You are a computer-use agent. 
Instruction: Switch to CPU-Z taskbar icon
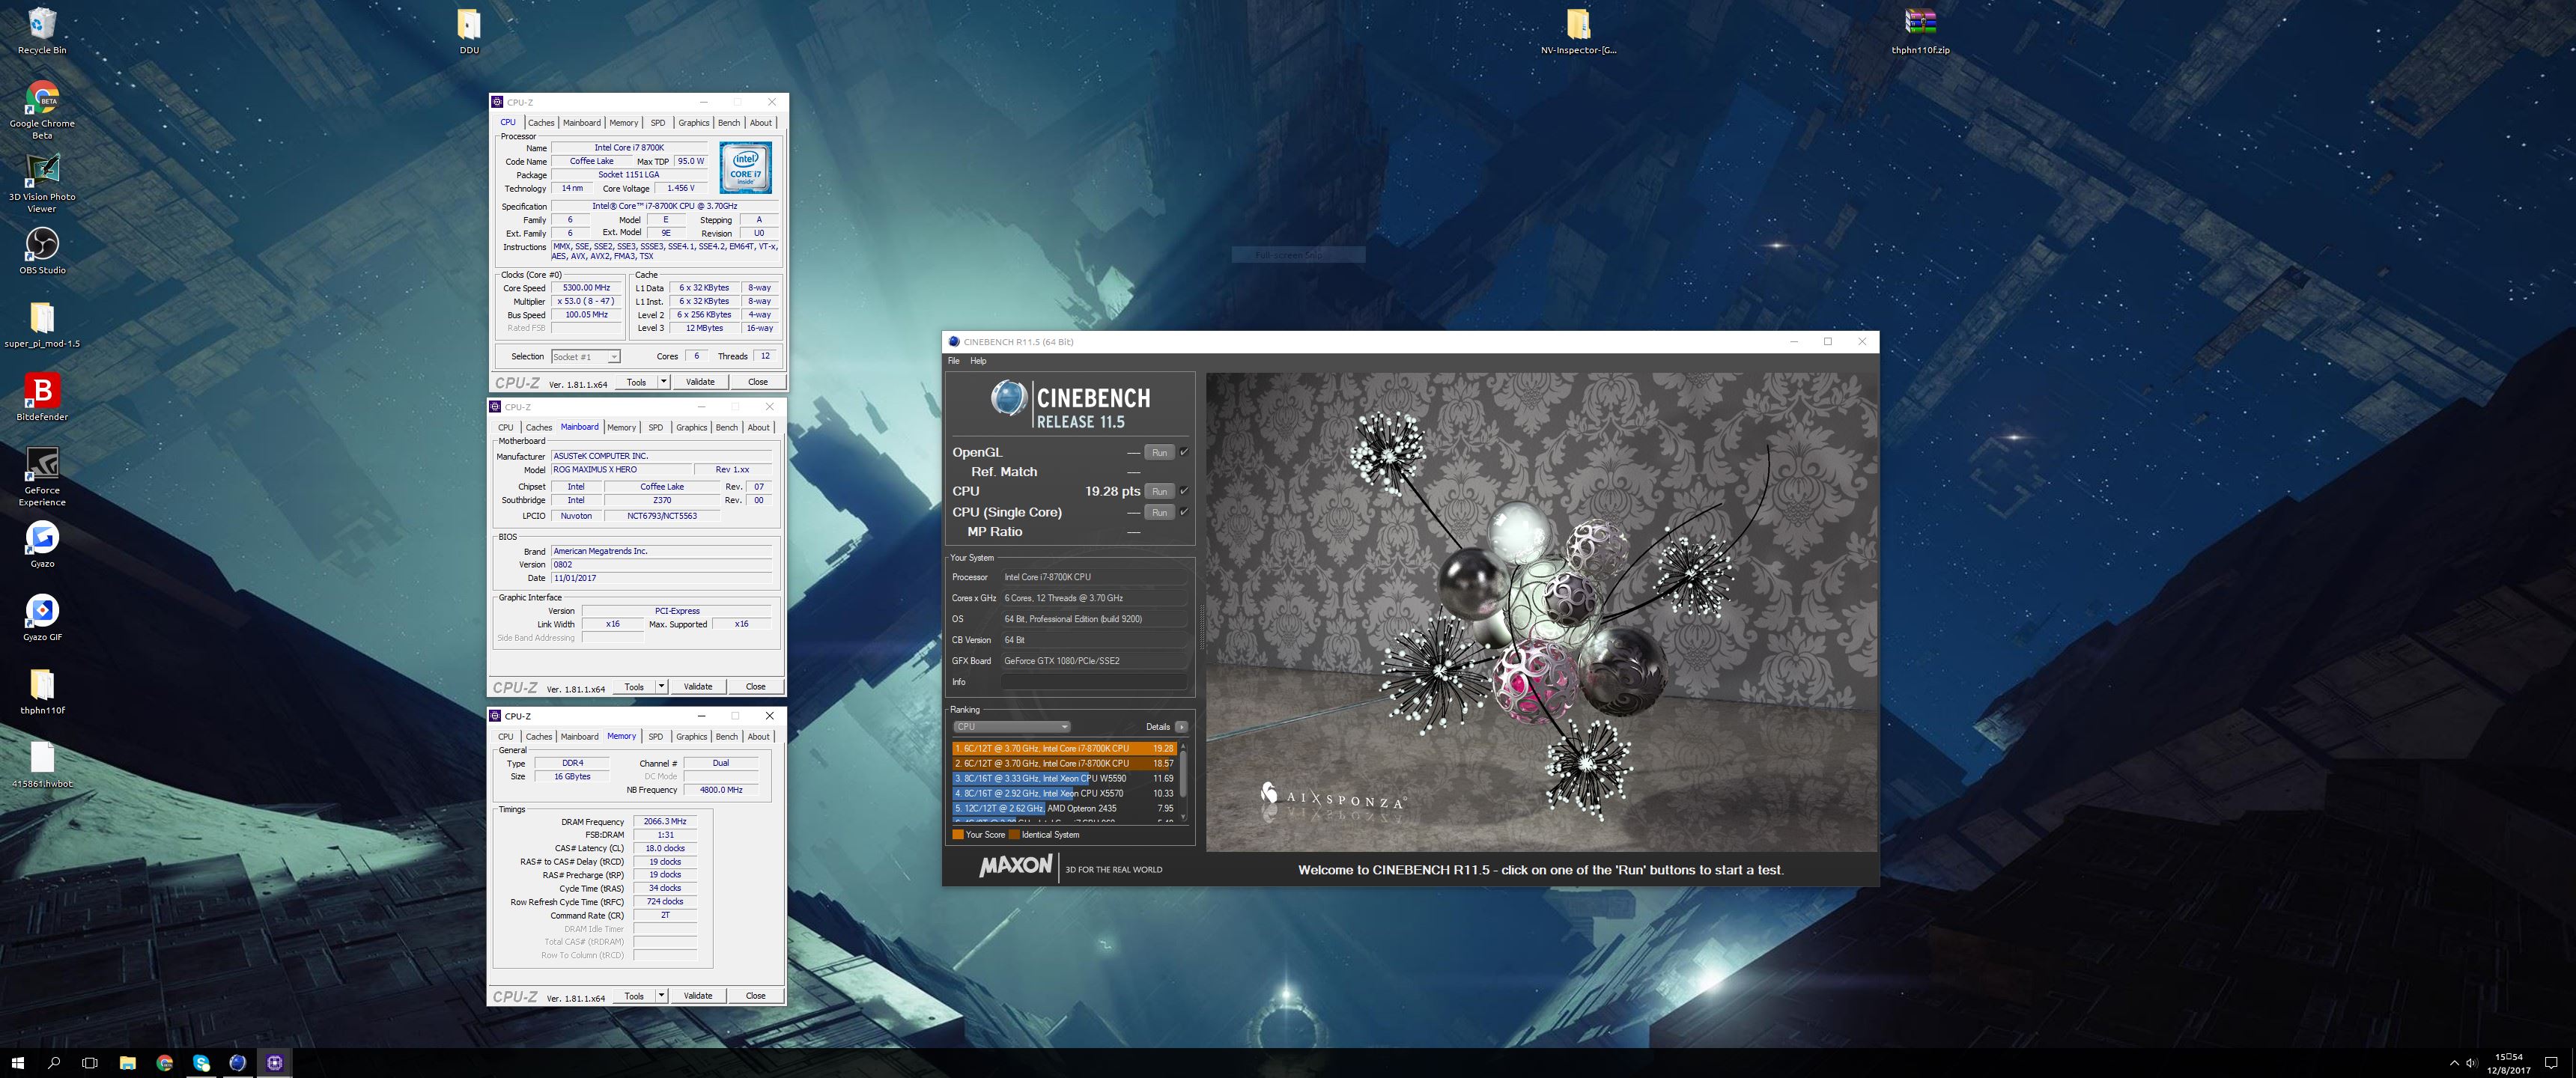point(274,1063)
